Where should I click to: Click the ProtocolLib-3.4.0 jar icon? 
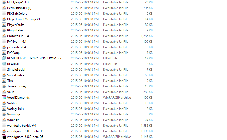pos(4,36)
